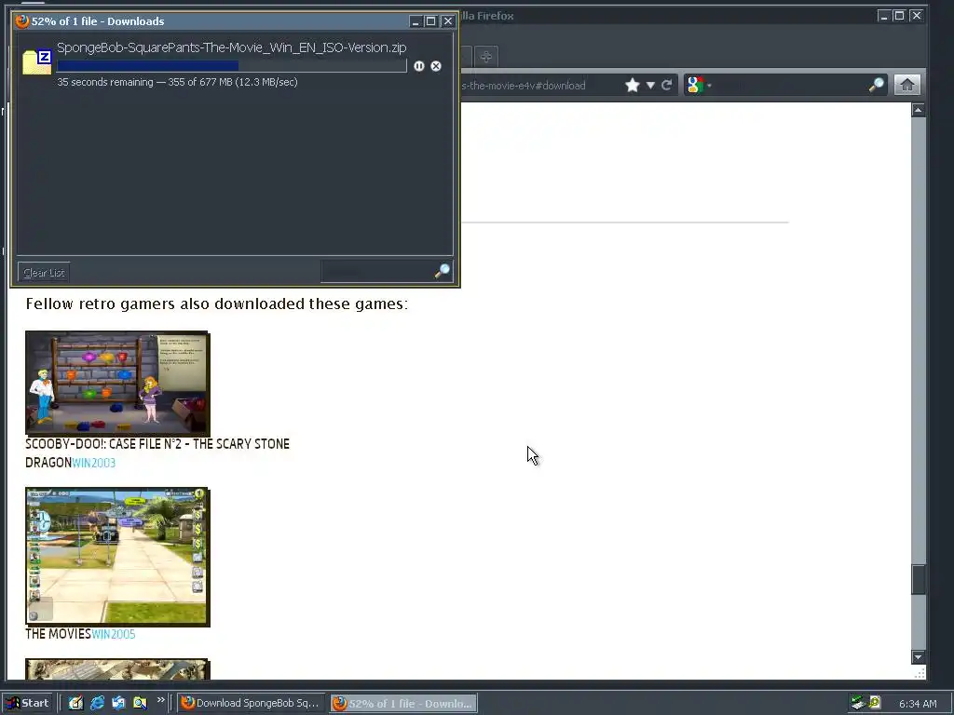The width and height of the screenshot is (954, 715).
Task: Minimize the Downloads window
Action: point(416,21)
